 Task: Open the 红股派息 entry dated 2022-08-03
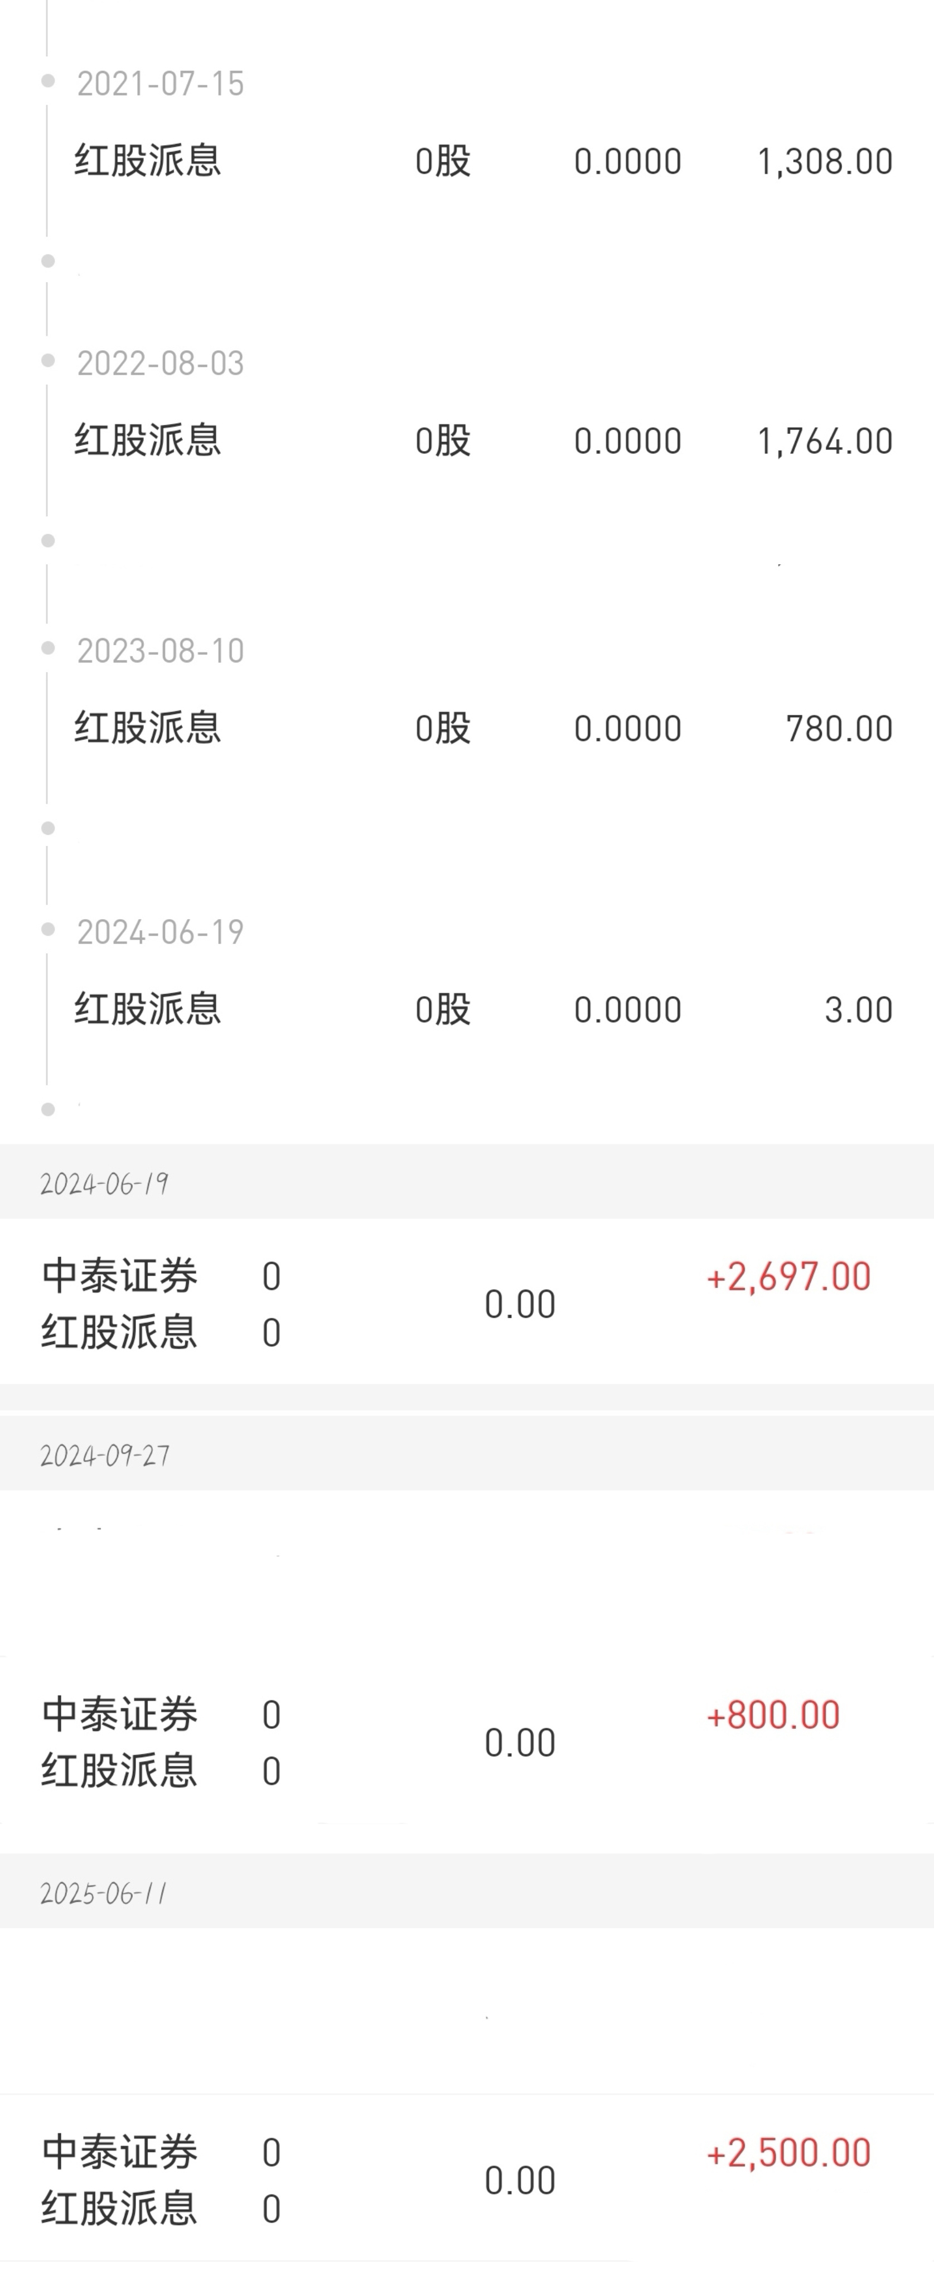147,441
